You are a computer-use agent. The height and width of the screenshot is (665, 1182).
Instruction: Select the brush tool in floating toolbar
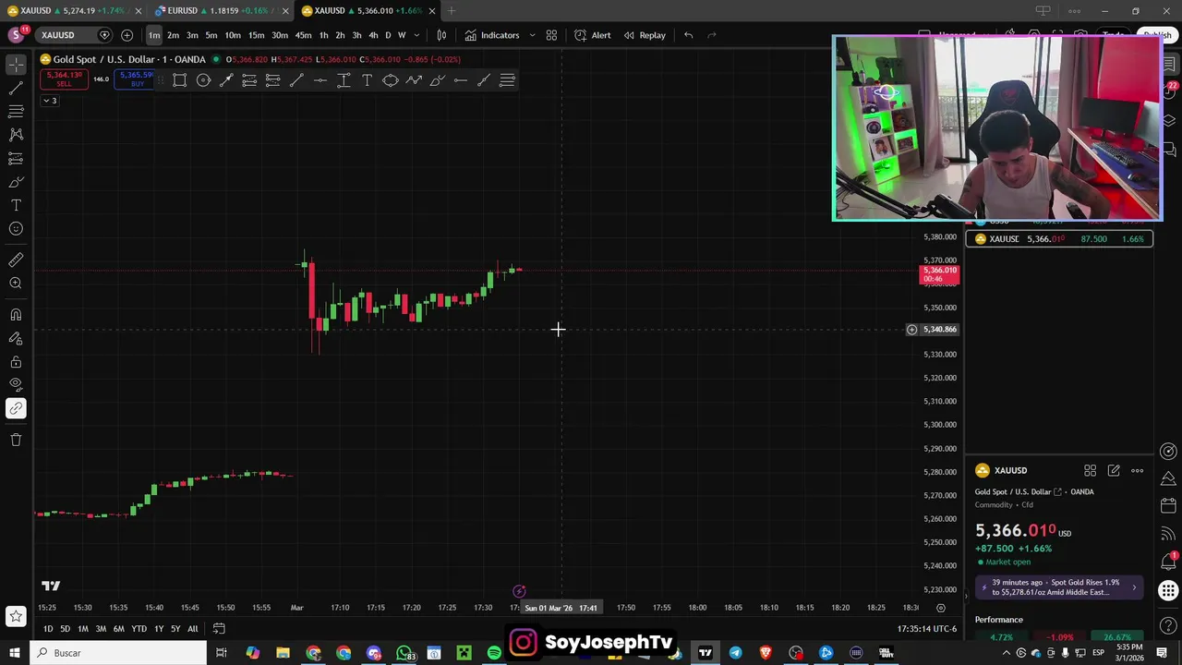[x=437, y=80]
